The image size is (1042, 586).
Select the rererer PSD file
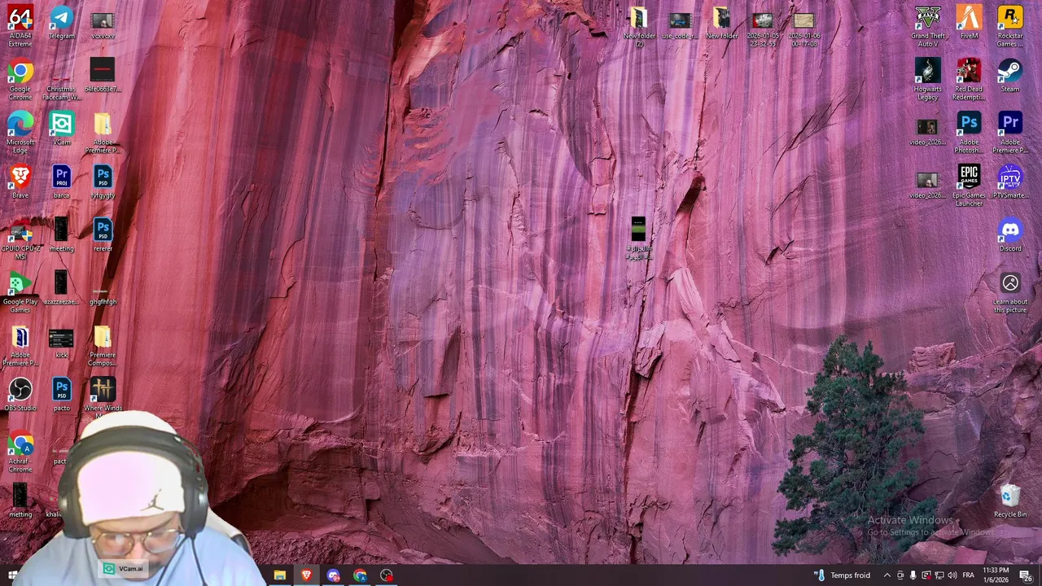[103, 235]
